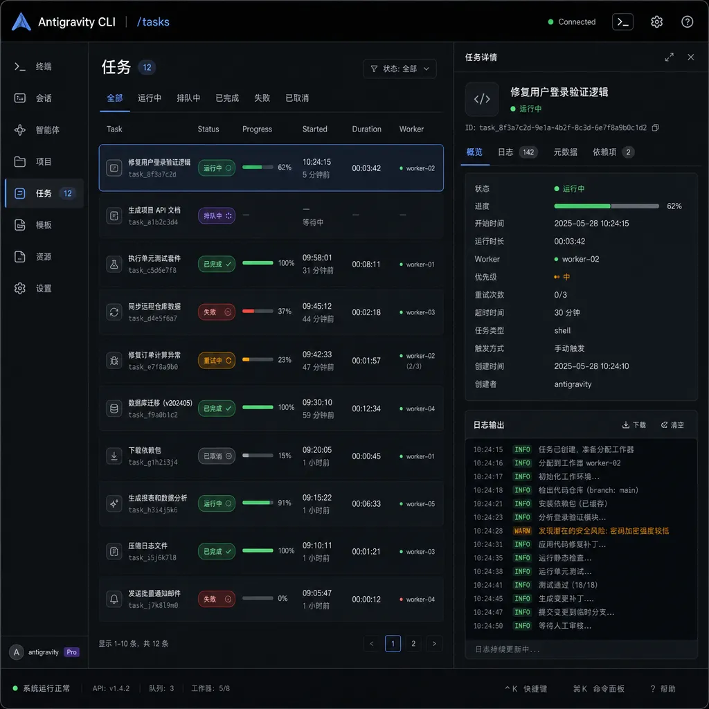Select 任务 in the sidebar
This screenshot has height=709, width=709.
44,194
